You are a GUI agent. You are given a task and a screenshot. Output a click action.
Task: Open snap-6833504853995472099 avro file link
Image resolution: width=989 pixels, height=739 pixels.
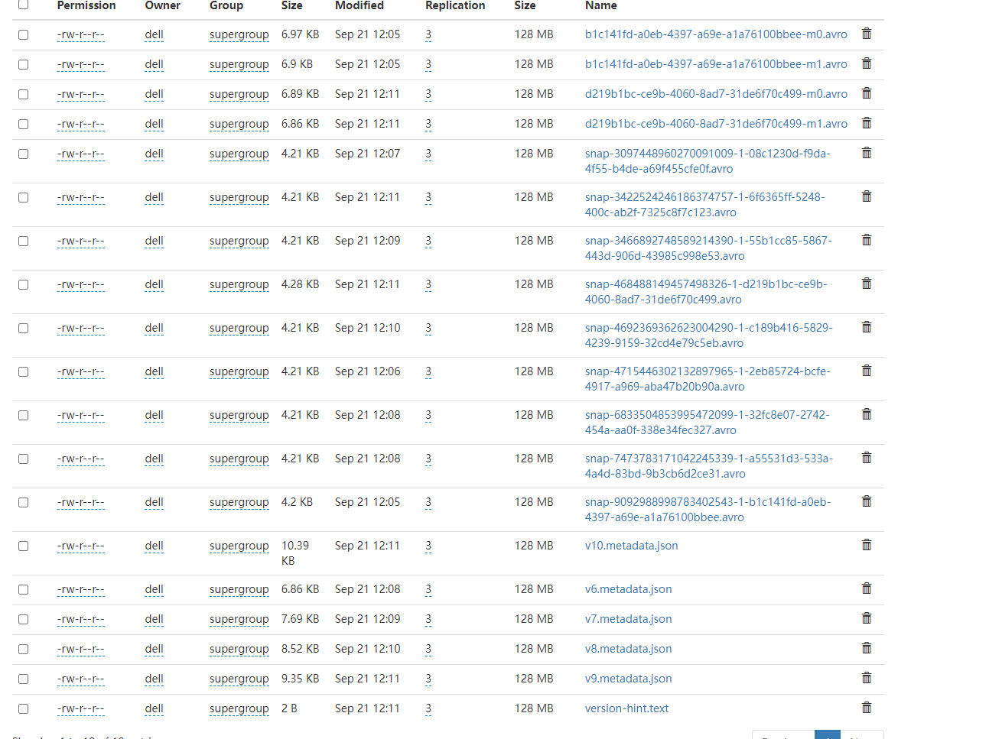[707, 423]
